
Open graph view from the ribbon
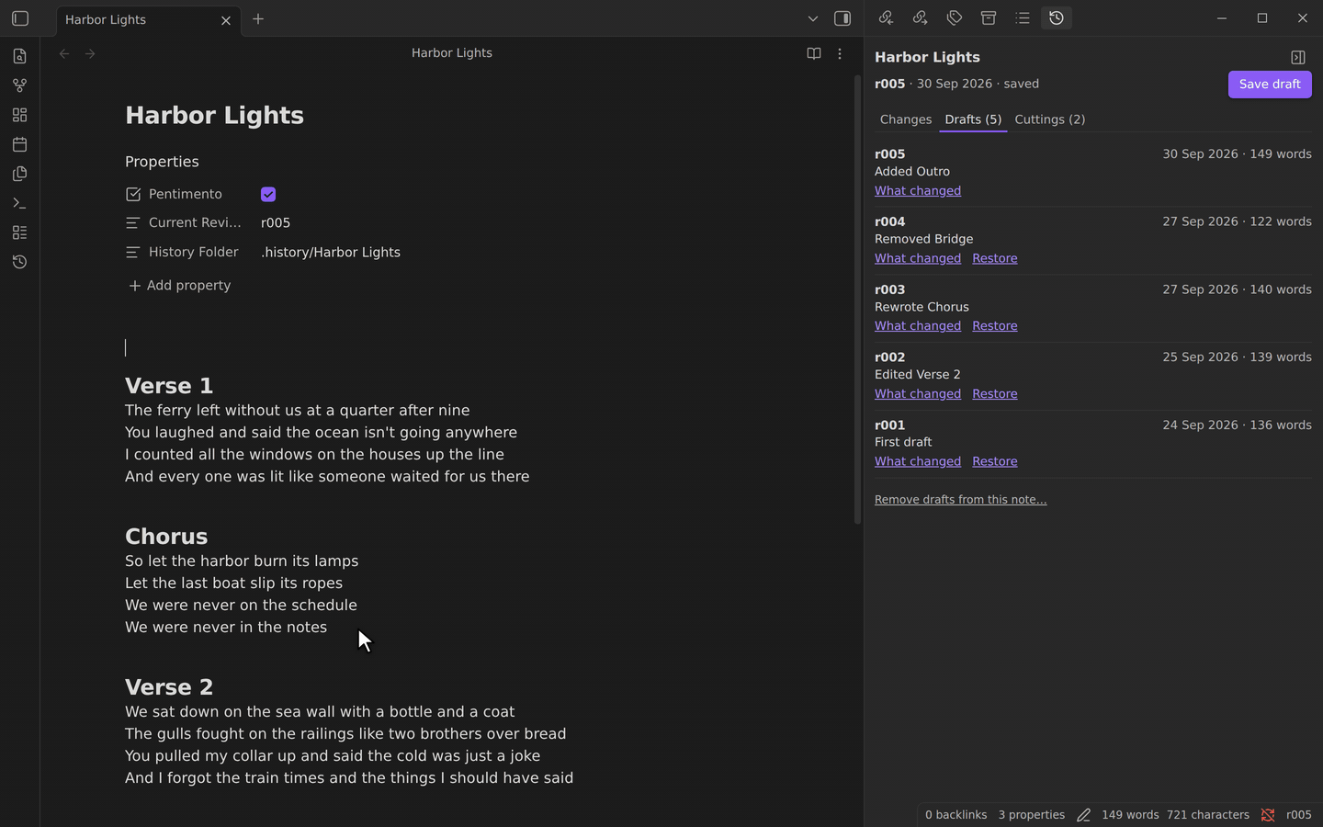[20, 85]
